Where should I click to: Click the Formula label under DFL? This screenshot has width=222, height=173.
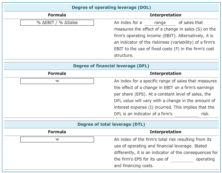(57, 74)
